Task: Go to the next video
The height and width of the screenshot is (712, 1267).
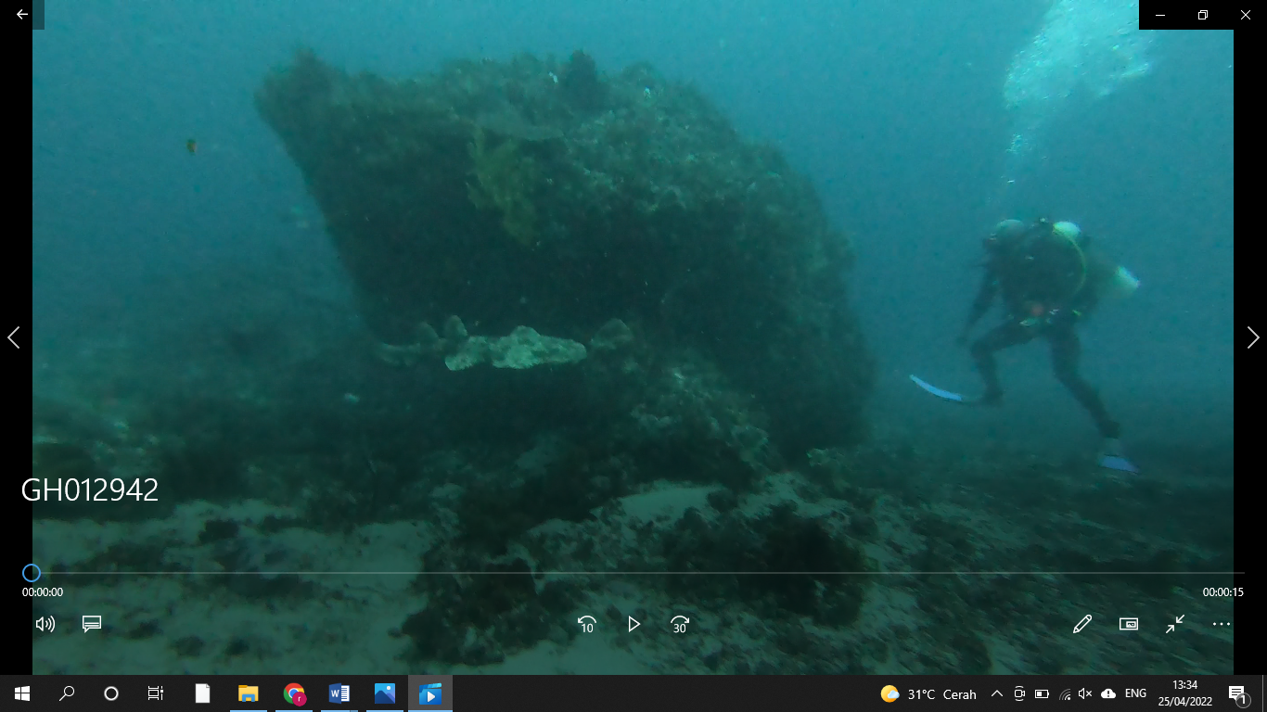Action: click(1253, 337)
